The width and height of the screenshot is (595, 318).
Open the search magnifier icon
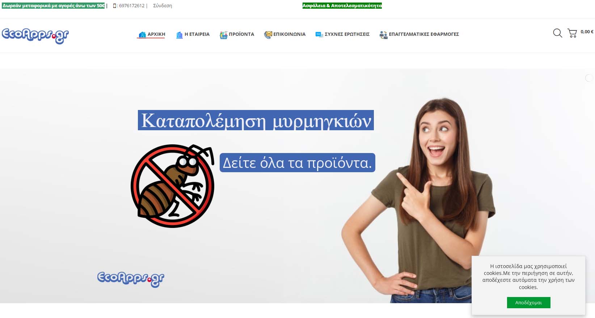(558, 33)
